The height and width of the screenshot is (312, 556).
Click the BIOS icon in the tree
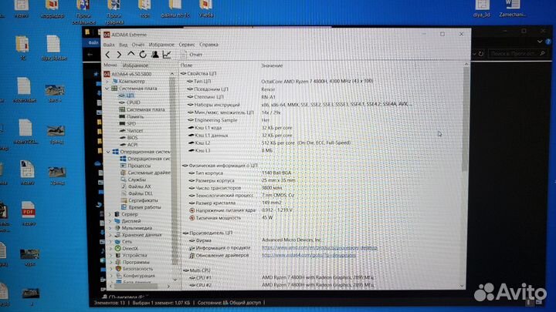123,138
